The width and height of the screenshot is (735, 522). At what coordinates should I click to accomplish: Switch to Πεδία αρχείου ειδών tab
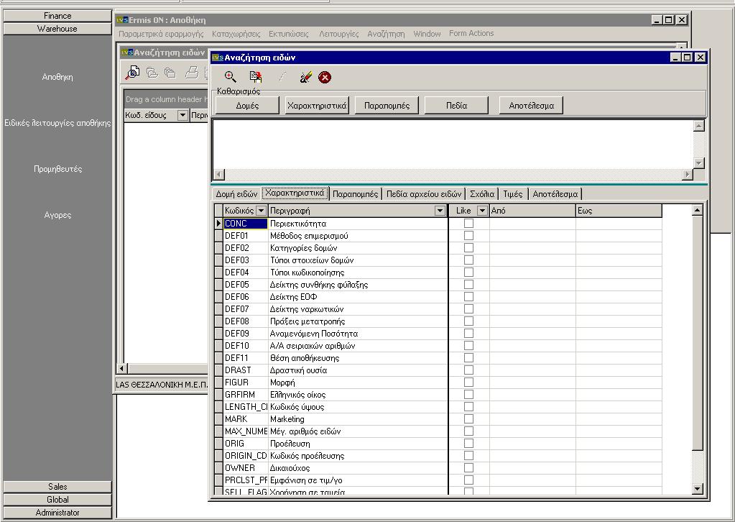coord(424,193)
